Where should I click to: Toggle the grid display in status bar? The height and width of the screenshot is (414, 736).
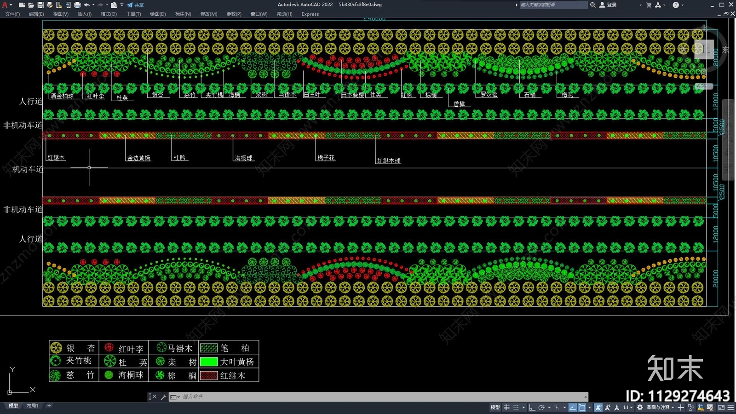[506, 408]
